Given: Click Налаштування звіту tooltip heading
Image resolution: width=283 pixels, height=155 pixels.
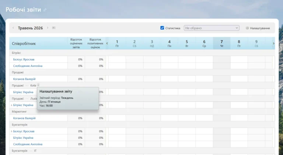Looking at the screenshot, I should click(56, 91).
